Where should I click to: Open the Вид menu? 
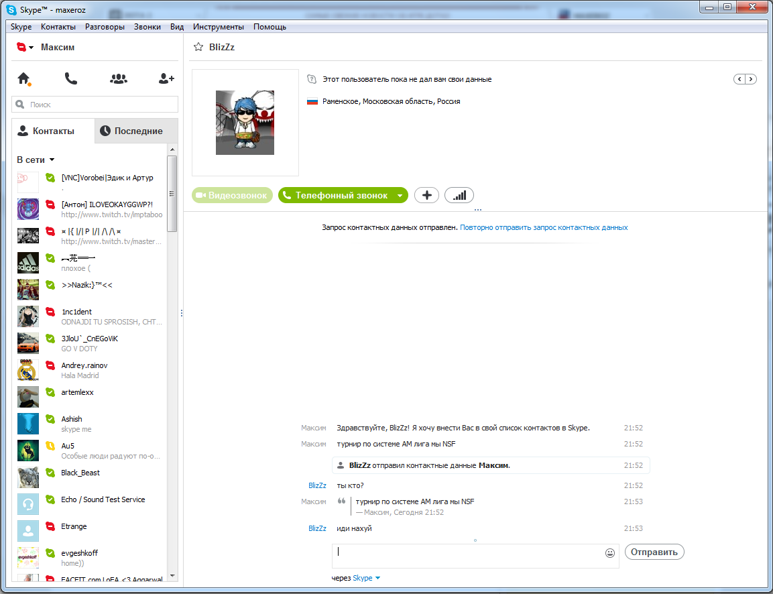(177, 27)
